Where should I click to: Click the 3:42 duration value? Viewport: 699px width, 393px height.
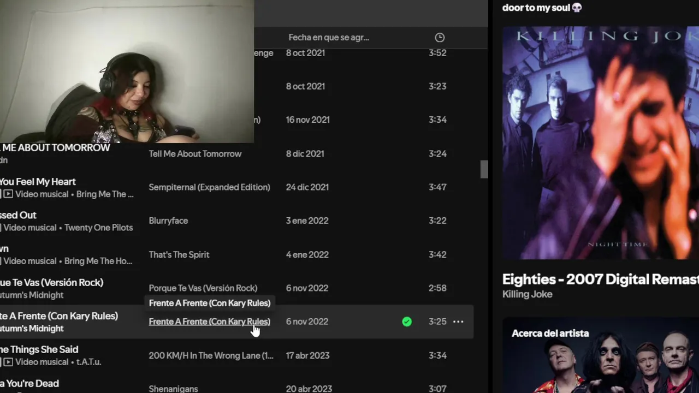437,254
